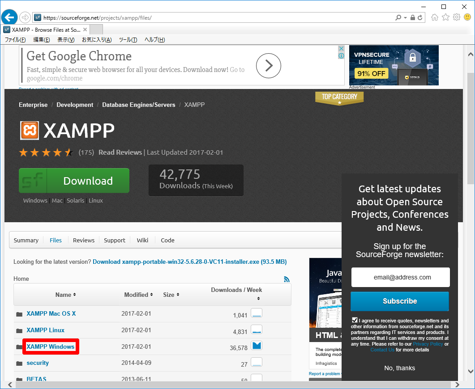The height and width of the screenshot is (389, 475).
Task: Click the refresh icon in address bar
Action: (x=420, y=18)
